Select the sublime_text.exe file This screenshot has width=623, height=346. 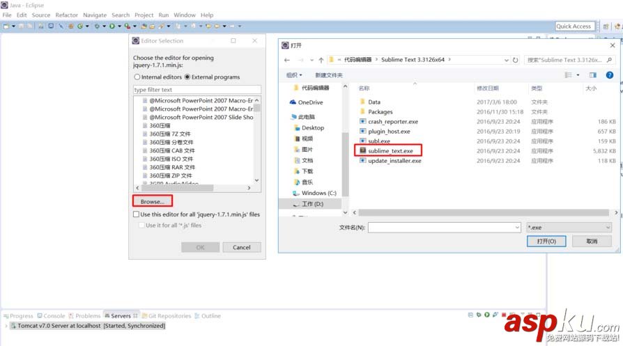(390, 151)
